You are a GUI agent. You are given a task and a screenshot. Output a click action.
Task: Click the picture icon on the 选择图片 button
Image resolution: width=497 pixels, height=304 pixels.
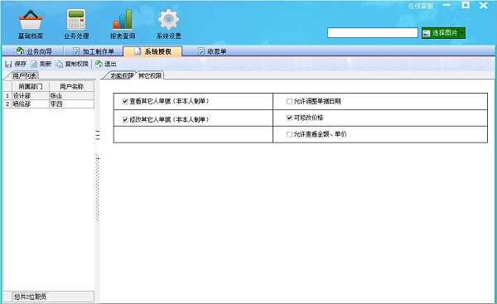(427, 33)
